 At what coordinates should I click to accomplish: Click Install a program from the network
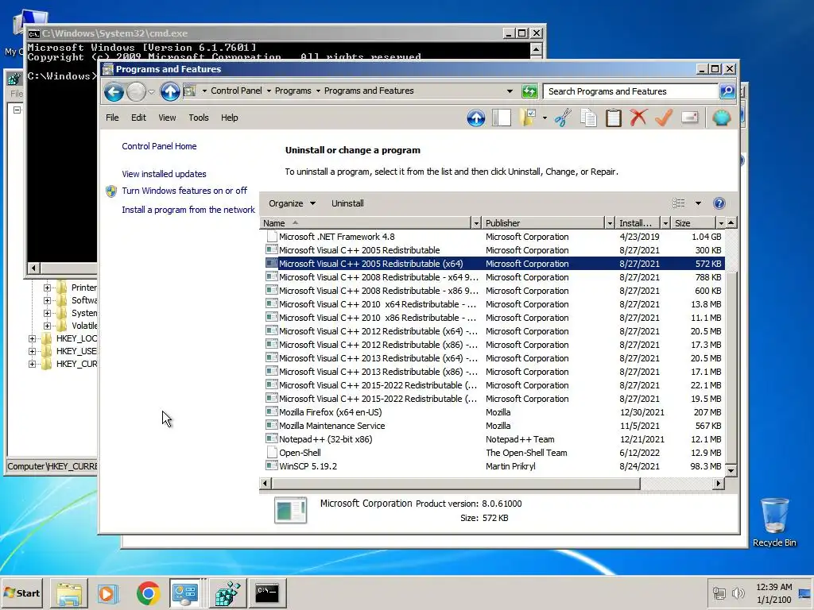point(188,210)
